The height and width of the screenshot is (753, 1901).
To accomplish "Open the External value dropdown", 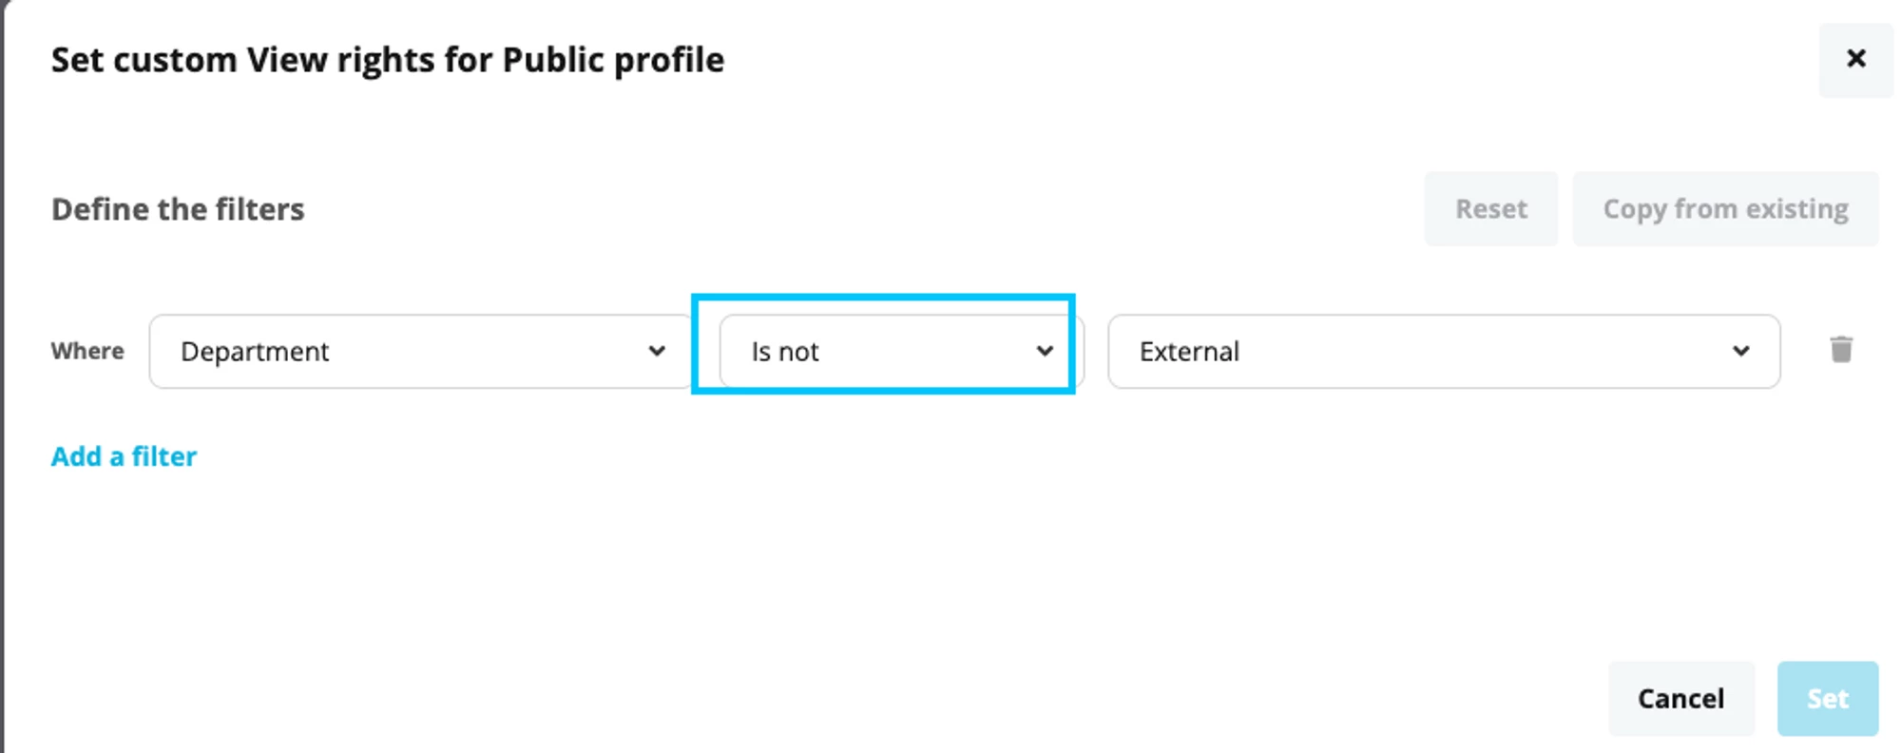I will coord(1444,352).
